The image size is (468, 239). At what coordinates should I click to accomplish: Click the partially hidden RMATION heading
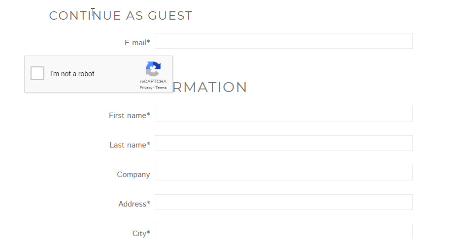pyautogui.click(x=210, y=88)
